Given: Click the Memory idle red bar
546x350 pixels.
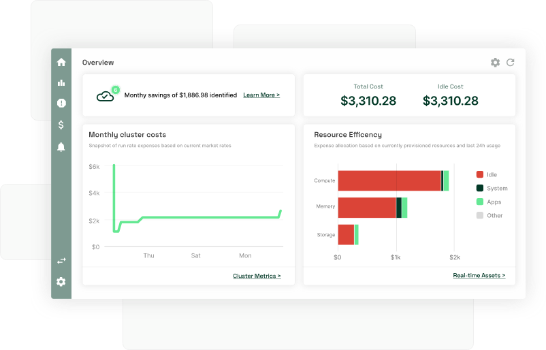Looking at the screenshot, I should coord(367,208).
